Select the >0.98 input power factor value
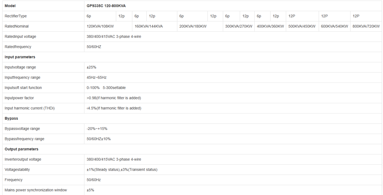The width and height of the screenshot is (383, 195). point(114,98)
